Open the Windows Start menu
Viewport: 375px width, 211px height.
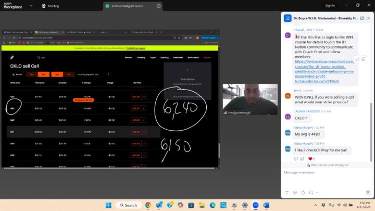(x=108, y=205)
